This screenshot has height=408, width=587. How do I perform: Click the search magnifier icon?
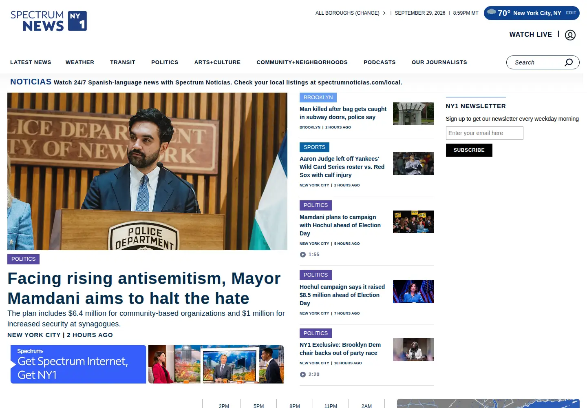(x=569, y=62)
